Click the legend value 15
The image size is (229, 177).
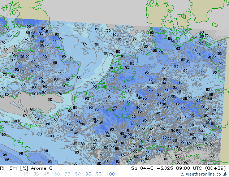click(x=26, y=174)
